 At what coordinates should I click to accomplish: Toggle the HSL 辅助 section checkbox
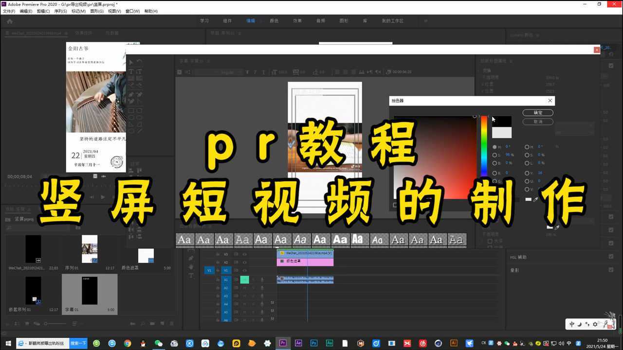[611, 257]
